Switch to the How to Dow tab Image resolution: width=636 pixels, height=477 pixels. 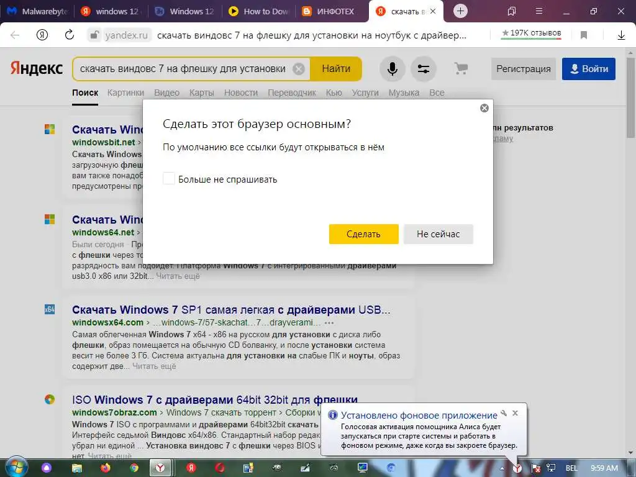click(259, 11)
